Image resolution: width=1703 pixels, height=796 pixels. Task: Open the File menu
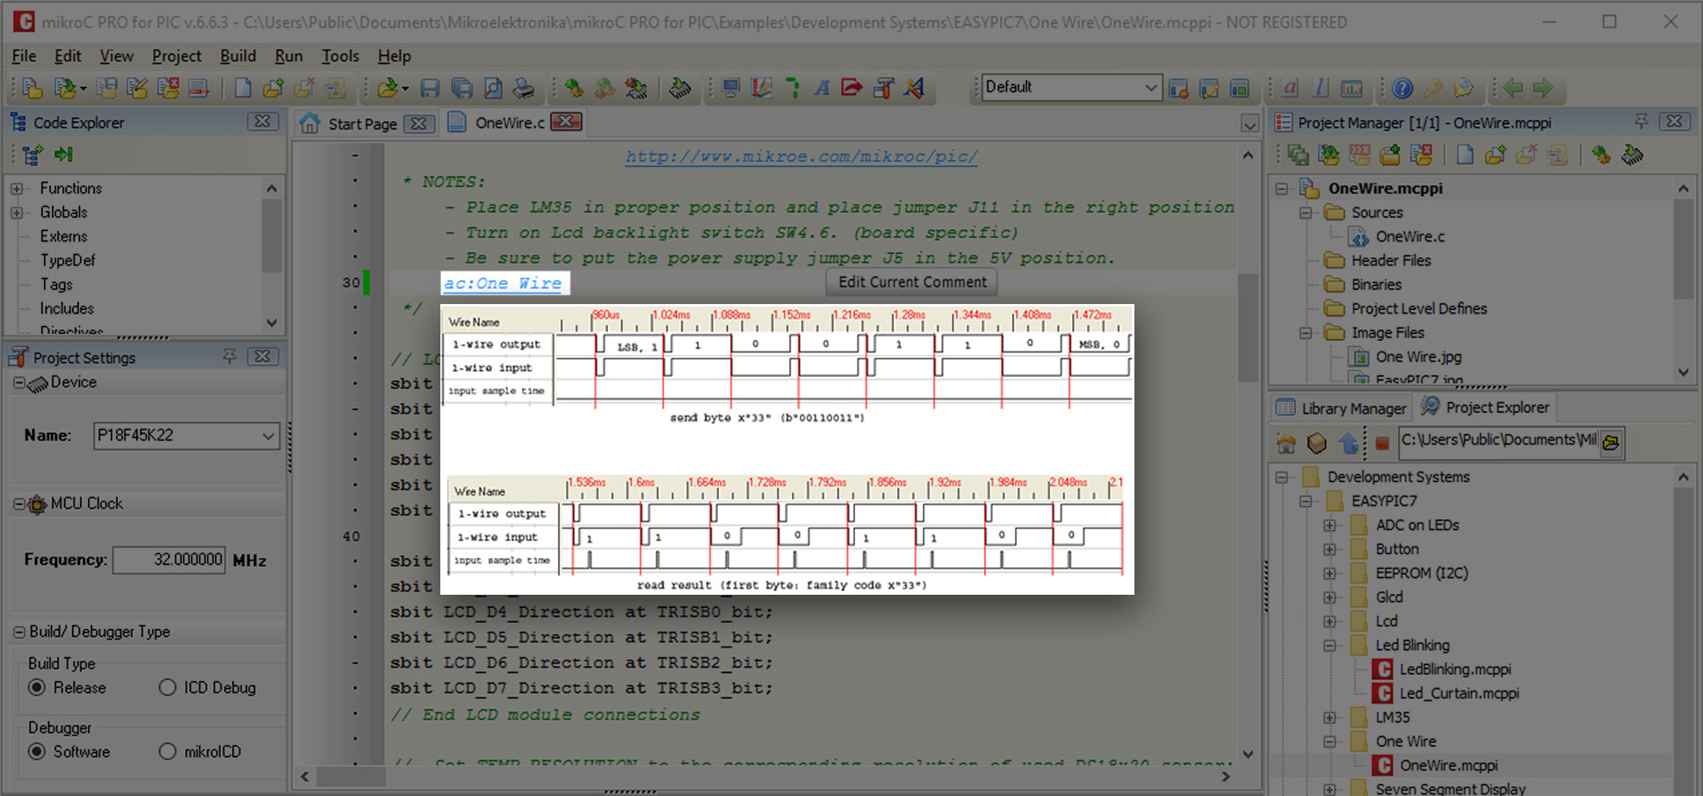click(x=24, y=56)
